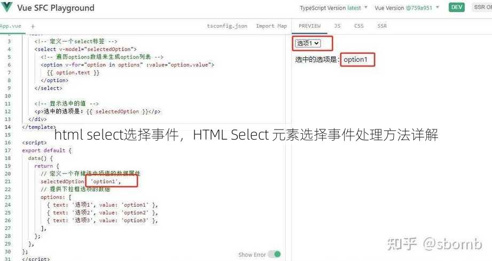Click the option v-for code line 6
Image resolution: width=492 pixels, height=261 pixels.
tap(127, 65)
